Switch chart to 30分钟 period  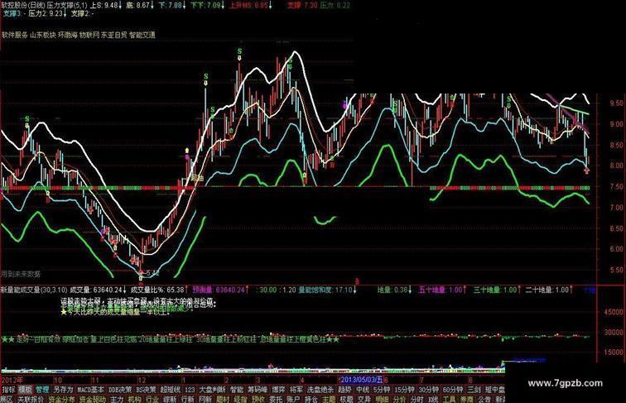[428, 390]
